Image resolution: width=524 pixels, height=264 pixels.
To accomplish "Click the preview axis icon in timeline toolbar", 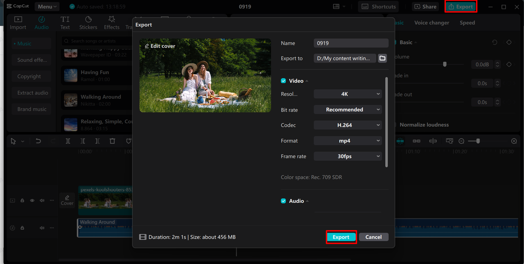I will (x=433, y=141).
